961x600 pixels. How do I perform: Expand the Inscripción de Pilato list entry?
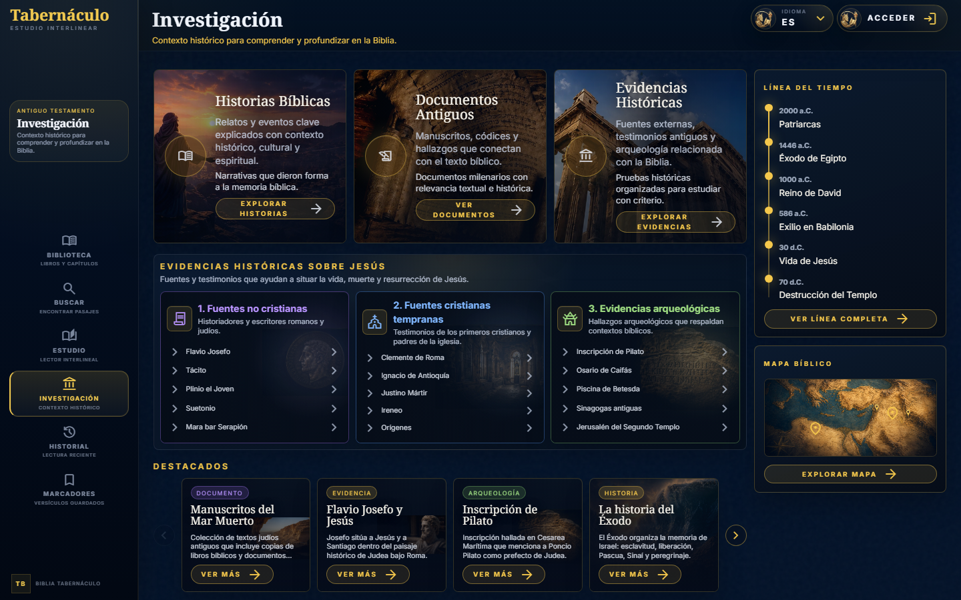coord(645,352)
